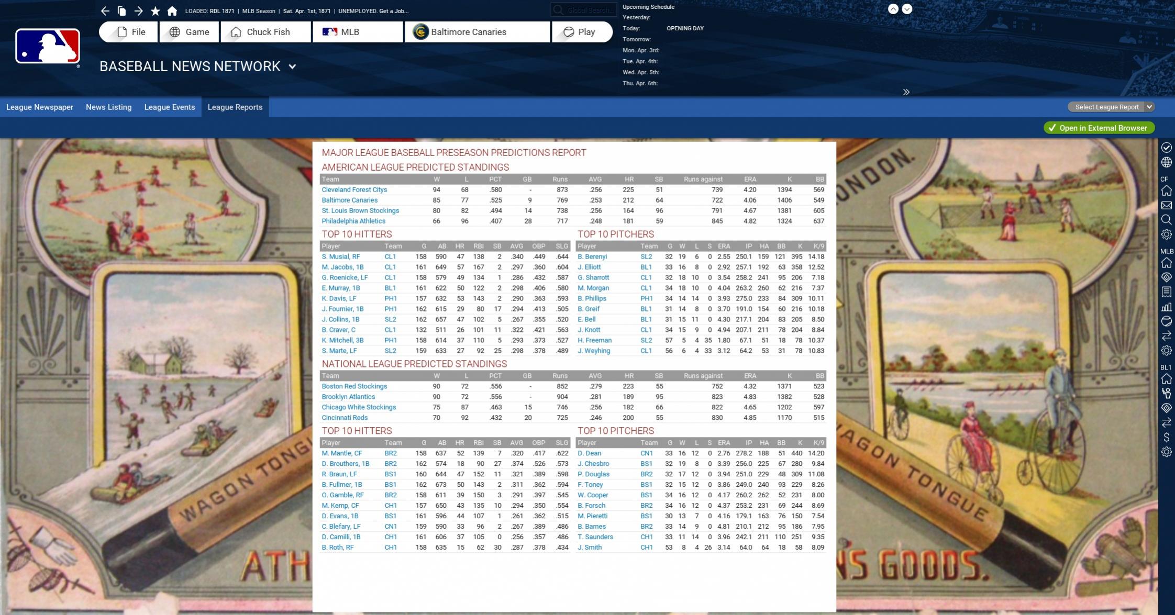Click the magnifier search icon in sidebar
The image size is (1175, 615).
(x=1166, y=220)
